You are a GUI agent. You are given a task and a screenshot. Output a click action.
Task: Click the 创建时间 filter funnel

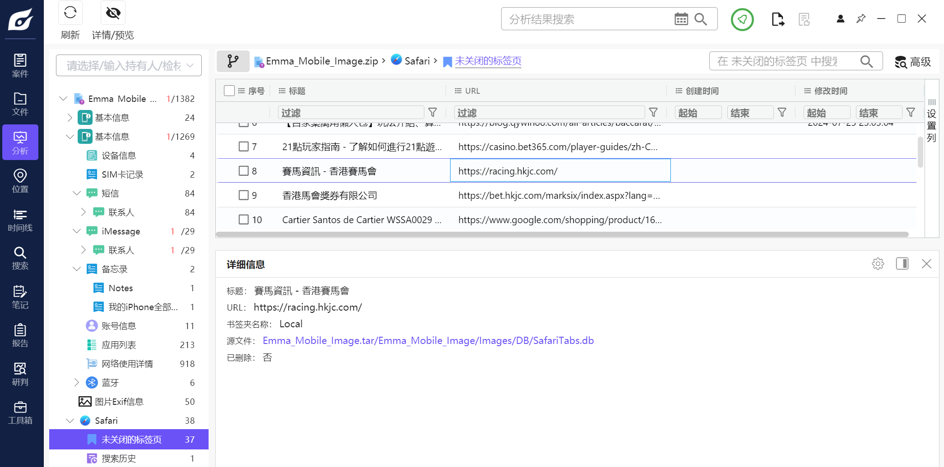tap(782, 112)
